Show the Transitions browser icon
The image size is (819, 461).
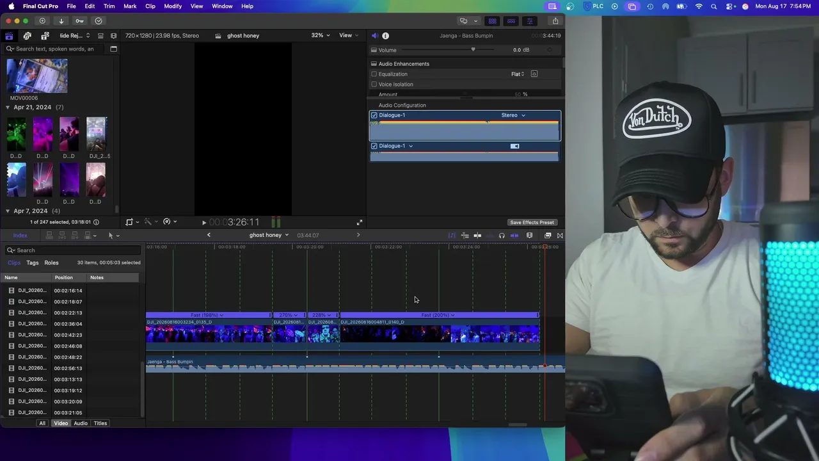pos(560,236)
